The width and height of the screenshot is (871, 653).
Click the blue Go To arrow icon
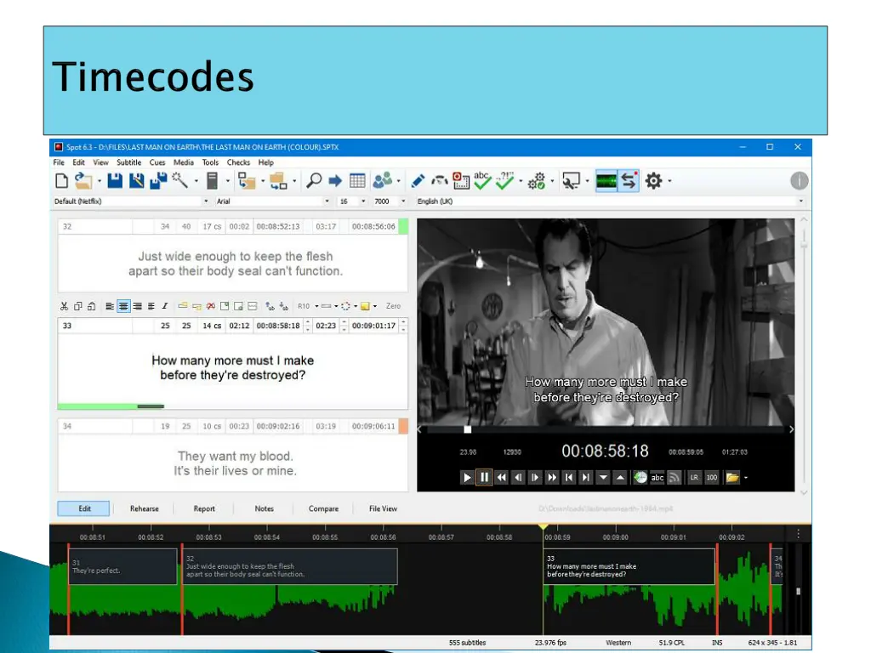[x=335, y=180]
